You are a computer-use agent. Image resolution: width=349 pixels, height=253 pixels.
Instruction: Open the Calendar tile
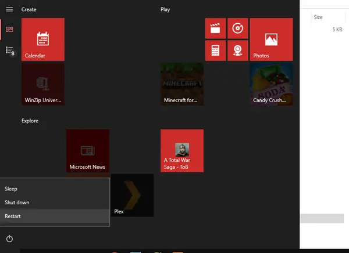click(x=43, y=39)
